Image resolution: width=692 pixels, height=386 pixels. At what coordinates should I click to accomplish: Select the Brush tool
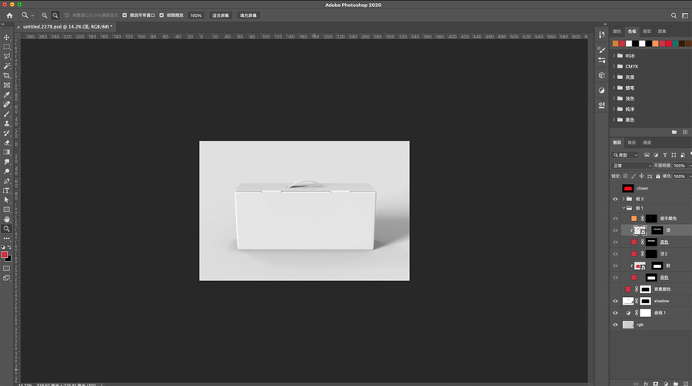tap(7, 114)
